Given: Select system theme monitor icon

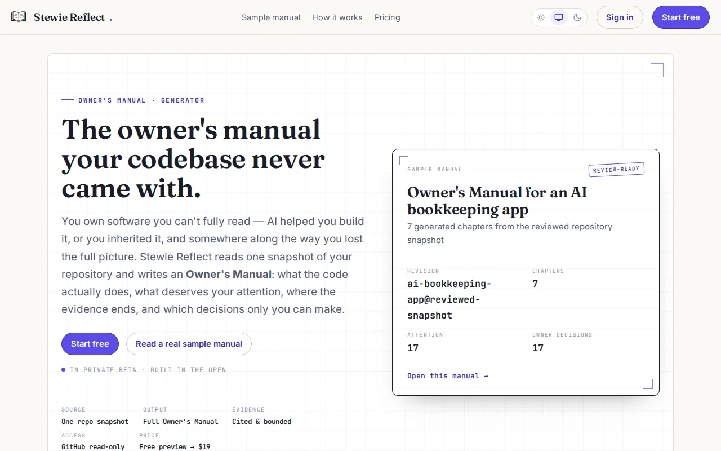Looking at the screenshot, I should (559, 17).
